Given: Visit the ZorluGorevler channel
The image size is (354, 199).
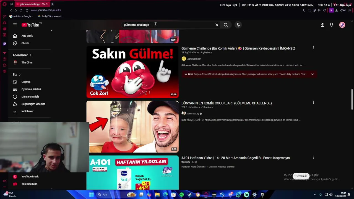Looking at the screenshot, I should coord(194,59).
